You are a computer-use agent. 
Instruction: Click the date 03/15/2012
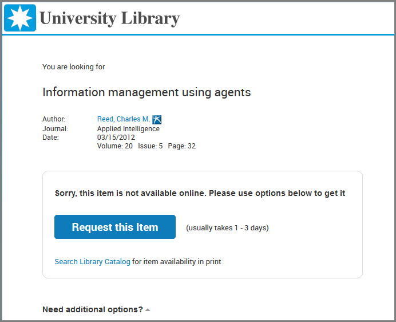(116, 138)
